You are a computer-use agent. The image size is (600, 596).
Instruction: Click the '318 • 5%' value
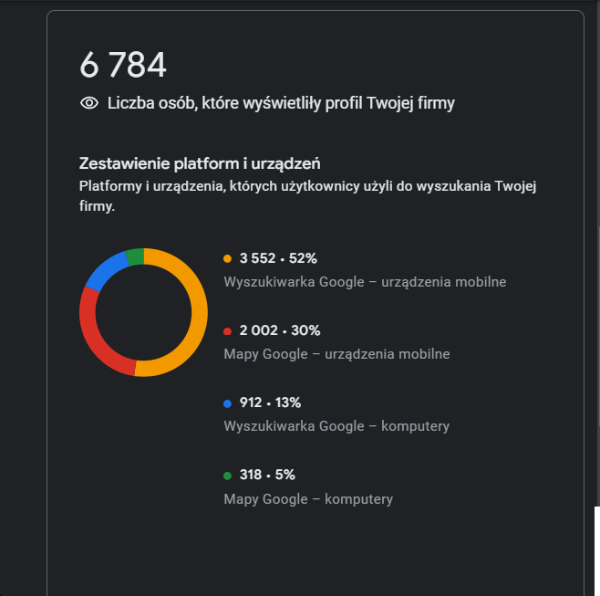[x=267, y=475]
